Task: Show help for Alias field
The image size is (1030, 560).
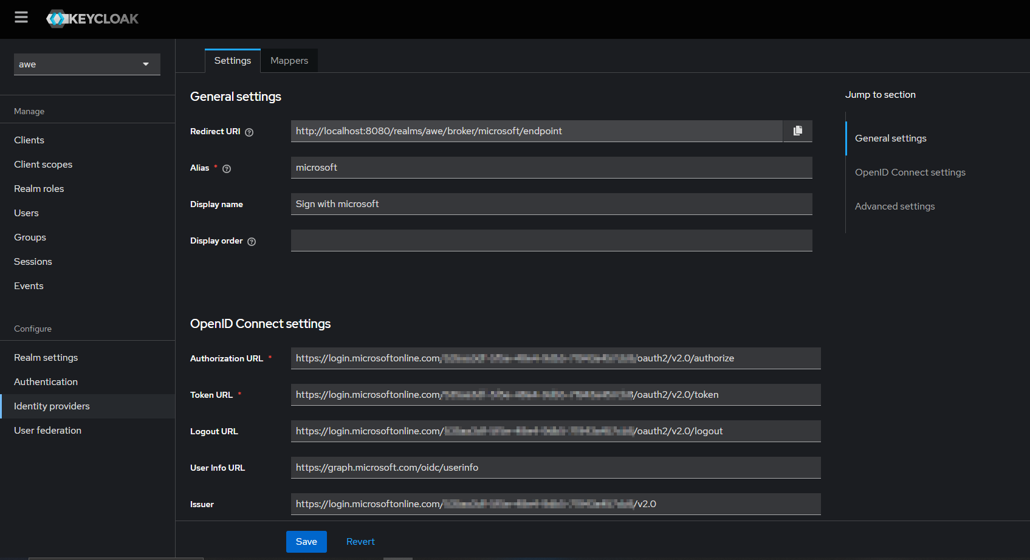Action: click(227, 169)
